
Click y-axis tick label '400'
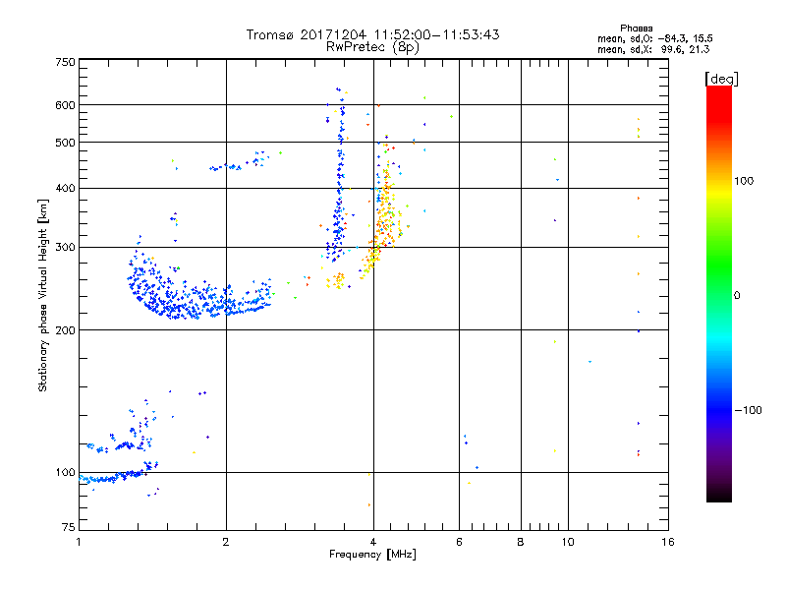tap(65, 189)
